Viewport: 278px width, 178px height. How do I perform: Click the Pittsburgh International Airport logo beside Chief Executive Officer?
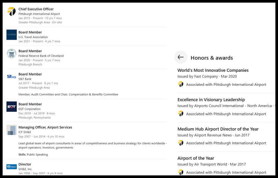12,12
